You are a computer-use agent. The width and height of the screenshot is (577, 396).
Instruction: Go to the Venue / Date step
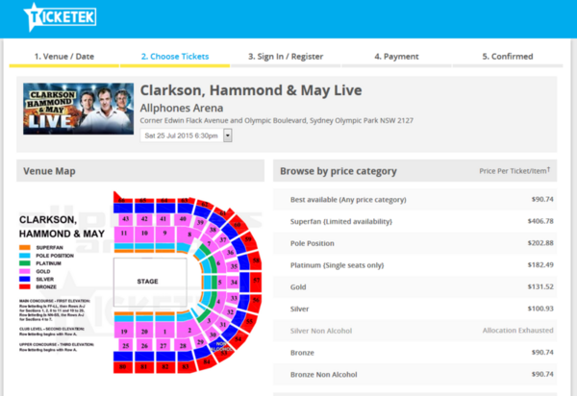[x=64, y=57]
